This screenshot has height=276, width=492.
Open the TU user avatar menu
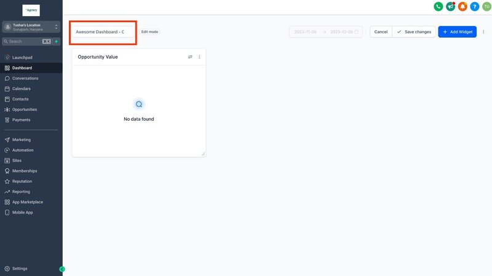(x=486, y=6)
